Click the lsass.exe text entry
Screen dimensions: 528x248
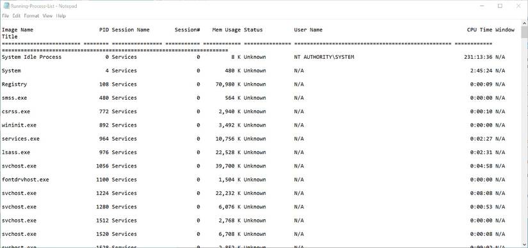click(x=16, y=152)
